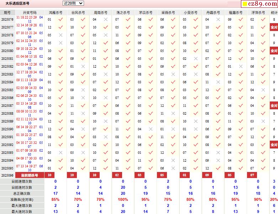Click the gray X in row 2025081 小旻杀号

(x=196, y=58)
